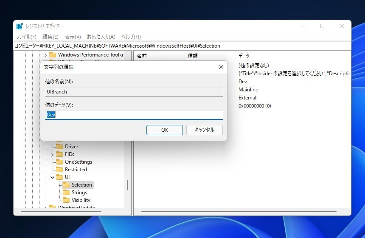Viewport: 365px width, 238px height.
Task: Confirm the edit with OK button
Action: tap(165, 130)
